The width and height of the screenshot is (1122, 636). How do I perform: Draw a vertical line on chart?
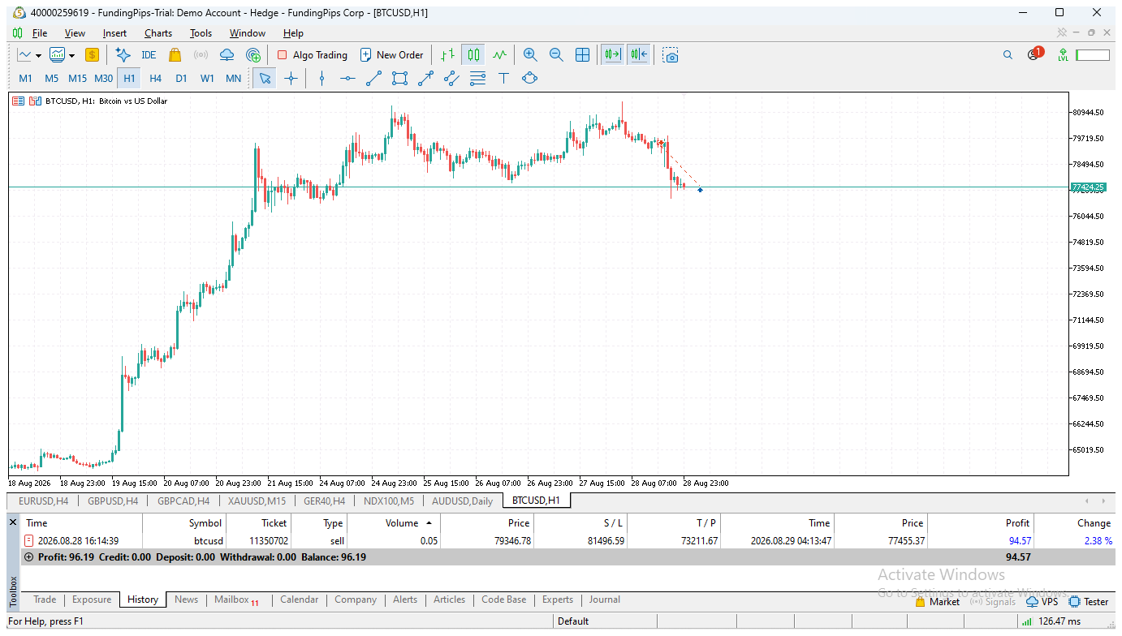coord(322,78)
